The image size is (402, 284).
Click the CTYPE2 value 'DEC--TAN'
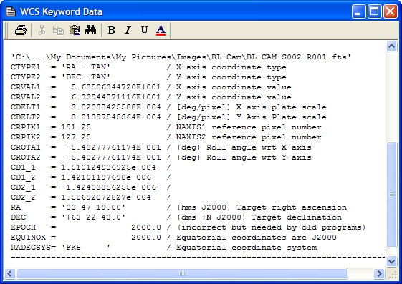point(85,77)
